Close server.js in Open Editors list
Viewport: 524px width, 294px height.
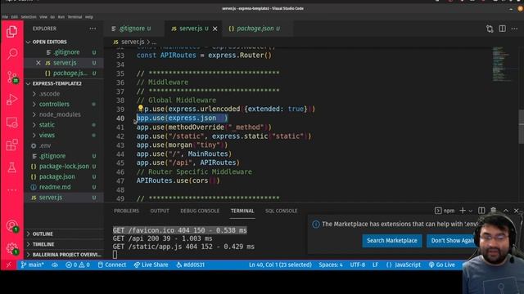38,63
